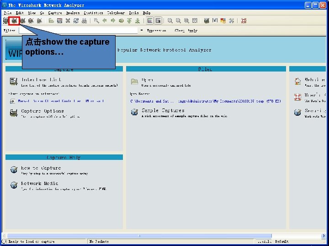Click the zoom in toolbar icon
This screenshot has width=329, height=246.
pyautogui.click(x=170, y=20)
